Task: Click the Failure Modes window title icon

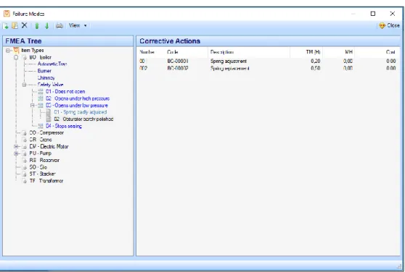Action: pos(7,14)
